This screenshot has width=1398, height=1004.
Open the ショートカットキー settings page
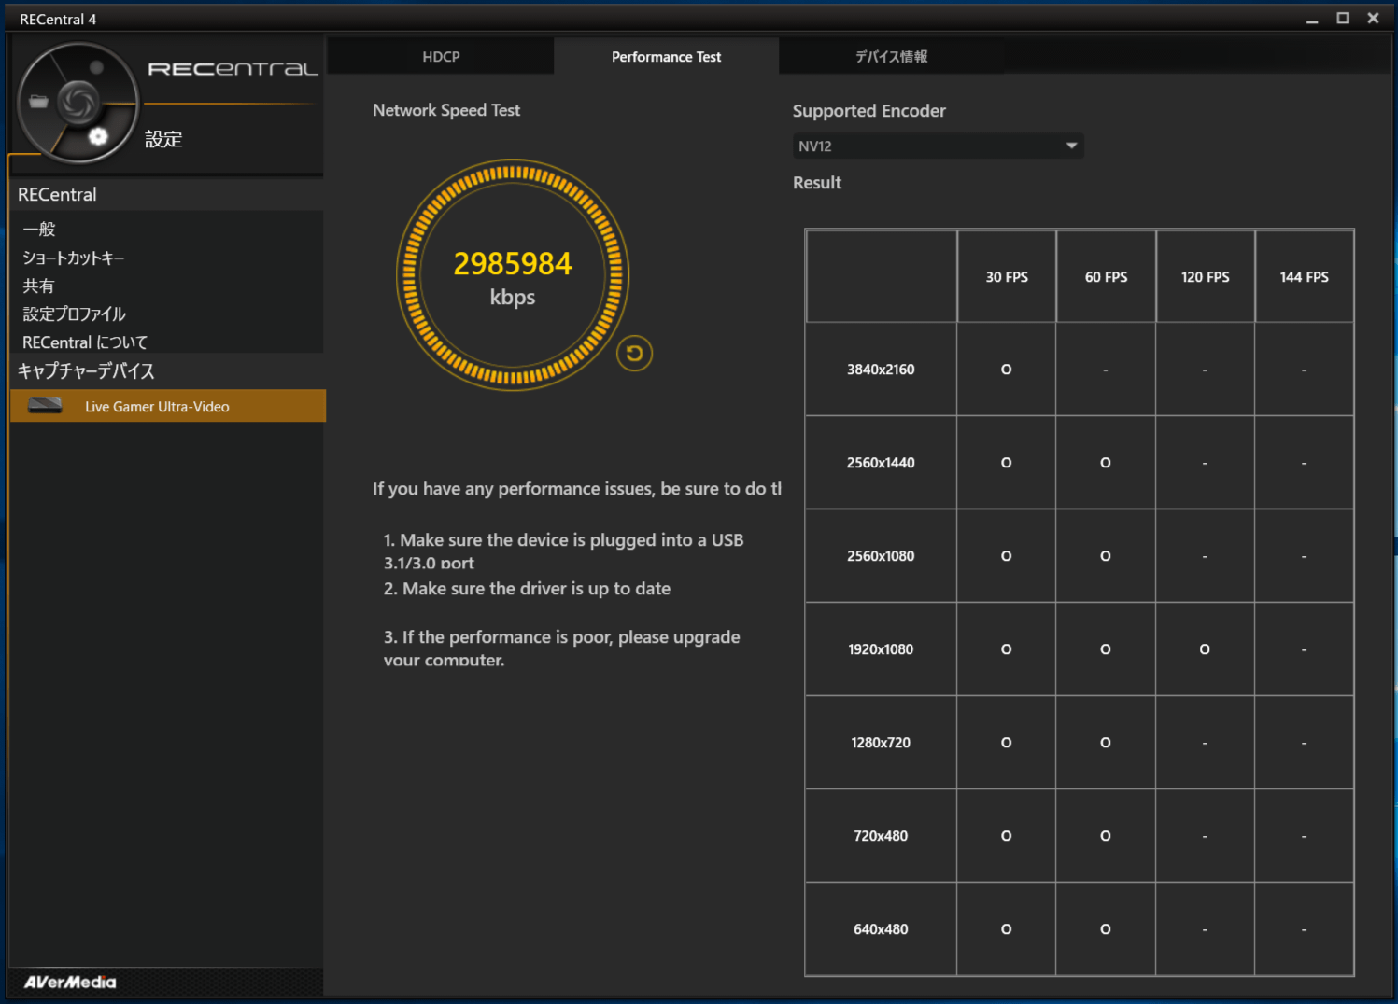(74, 258)
